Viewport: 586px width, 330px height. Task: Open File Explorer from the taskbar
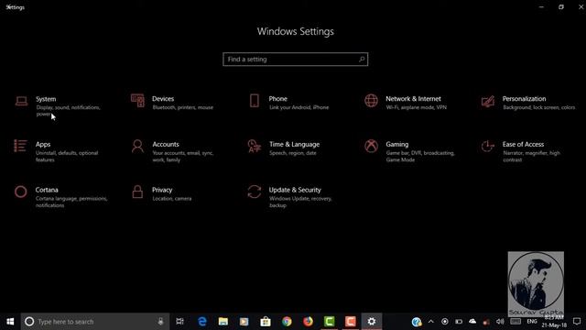coord(223,322)
